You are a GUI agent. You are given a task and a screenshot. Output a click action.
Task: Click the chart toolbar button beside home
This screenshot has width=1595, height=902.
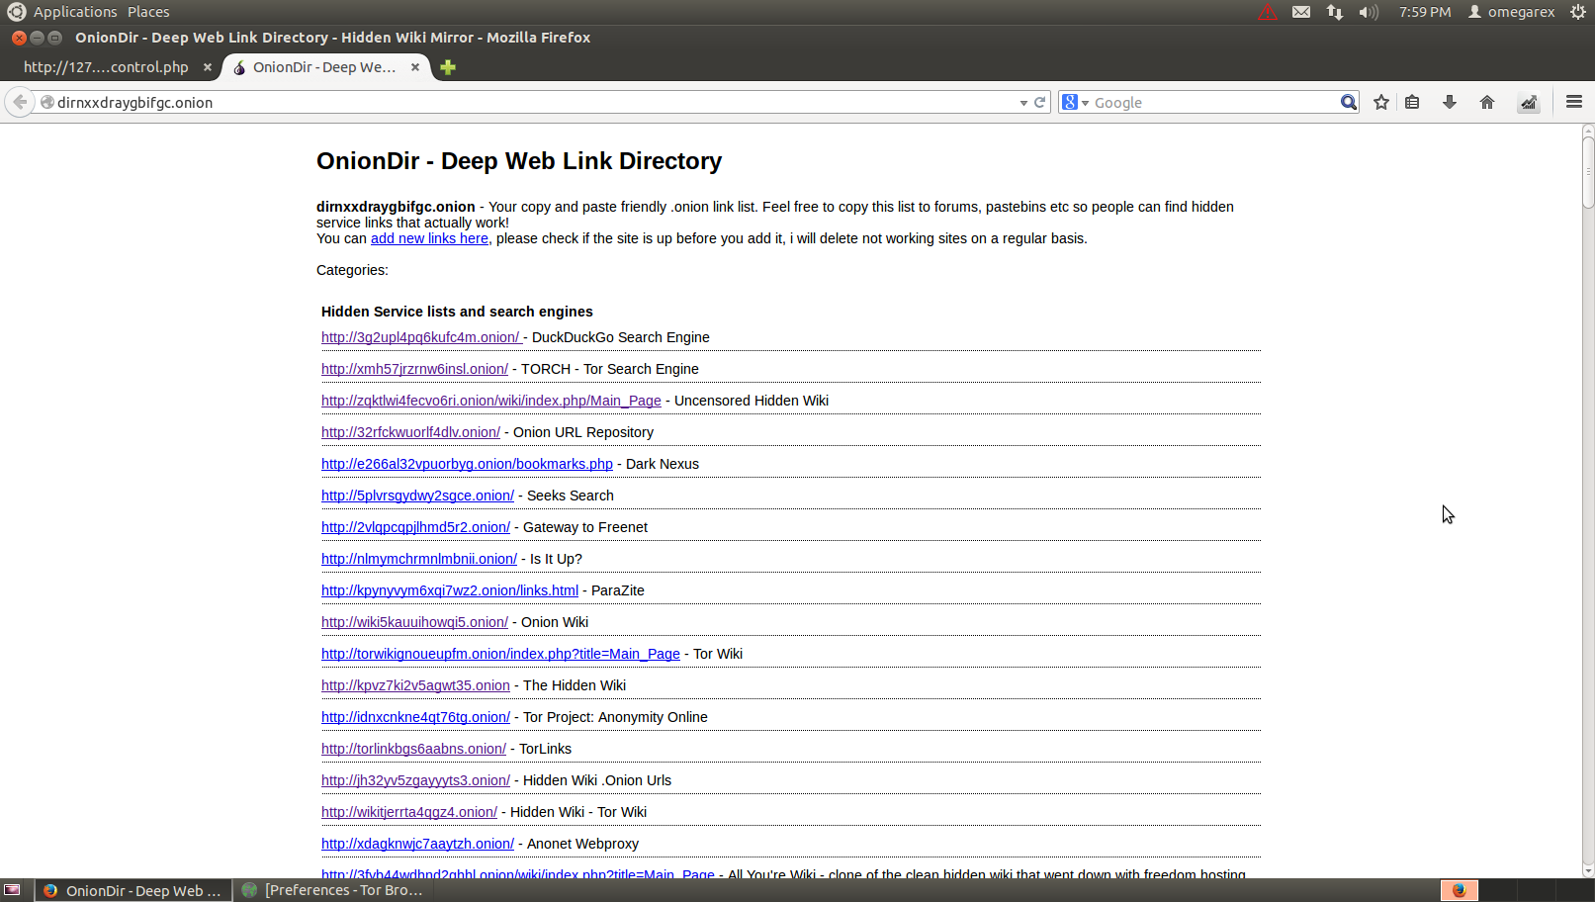(1529, 102)
